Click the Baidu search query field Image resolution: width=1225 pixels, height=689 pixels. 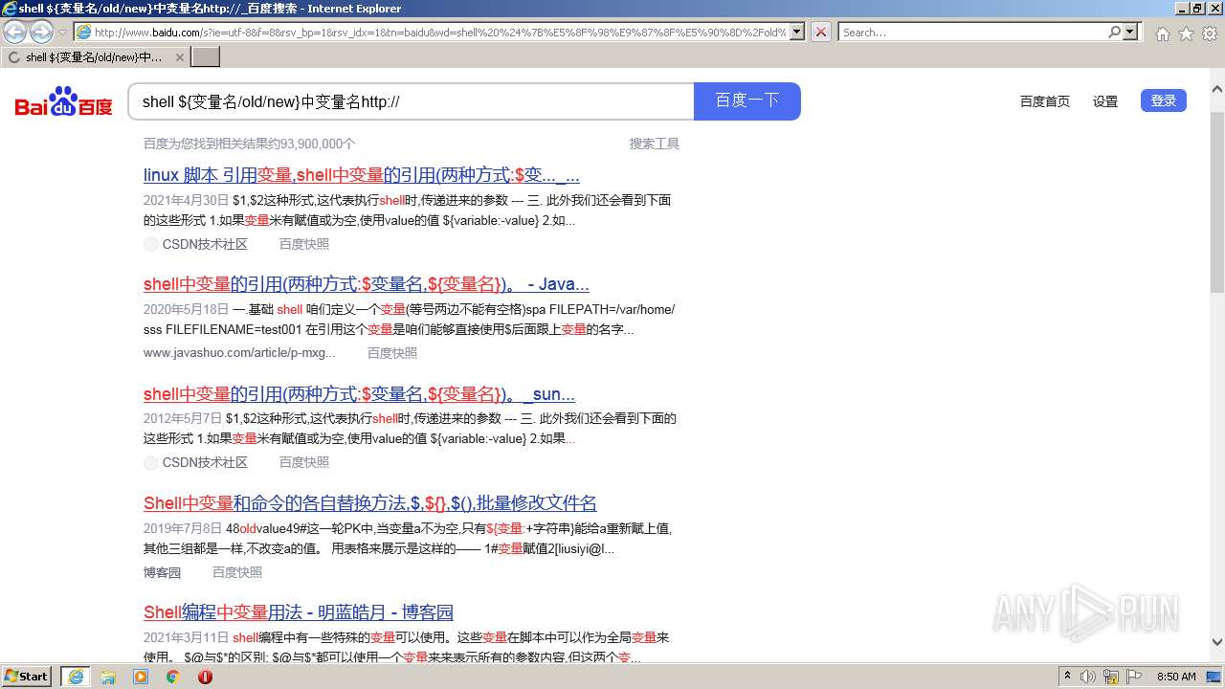(x=412, y=101)
